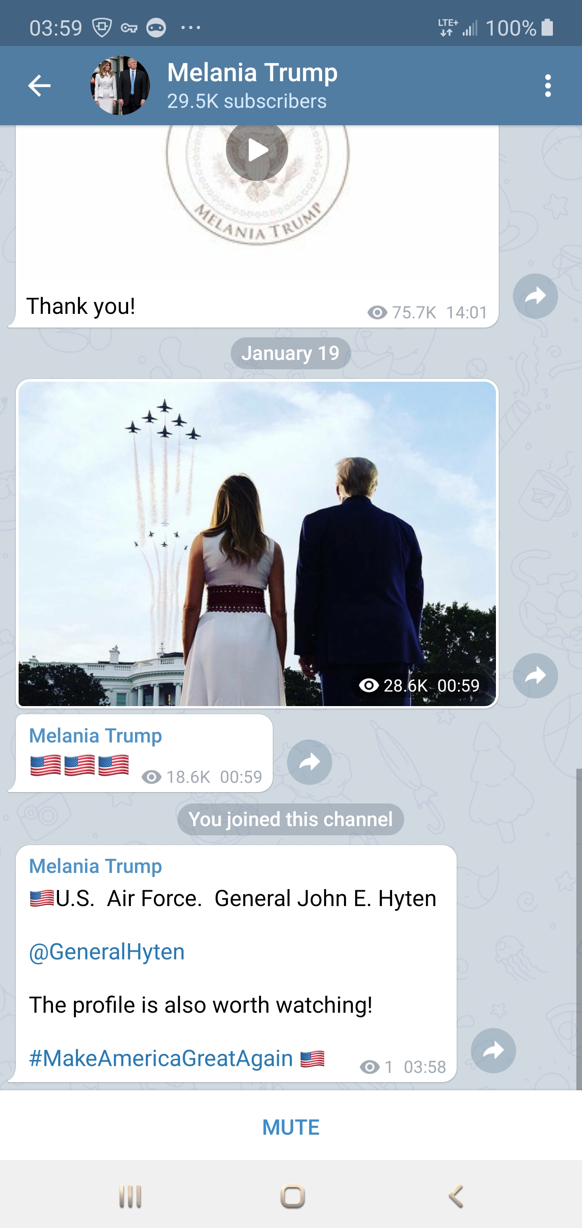Tap the Melania Trump name on the flags message
The image size is (582, 1228).
[95, 736]
